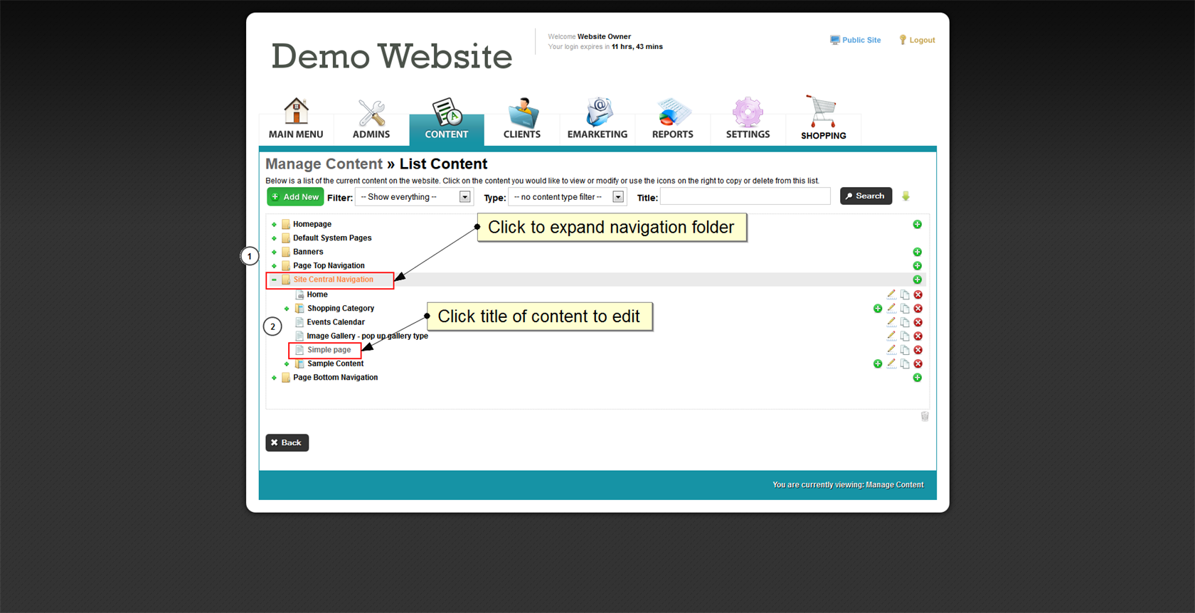Viewport: 1195px width, 613px height.
Task: Click green plus icon on Homepage row
Action: pos(917,225)
